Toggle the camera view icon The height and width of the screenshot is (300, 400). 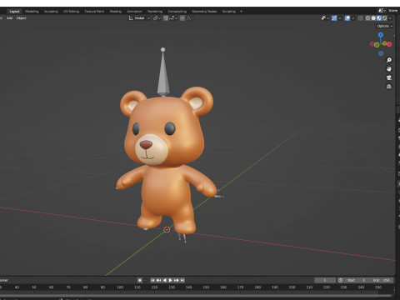(x=389, y=77)
